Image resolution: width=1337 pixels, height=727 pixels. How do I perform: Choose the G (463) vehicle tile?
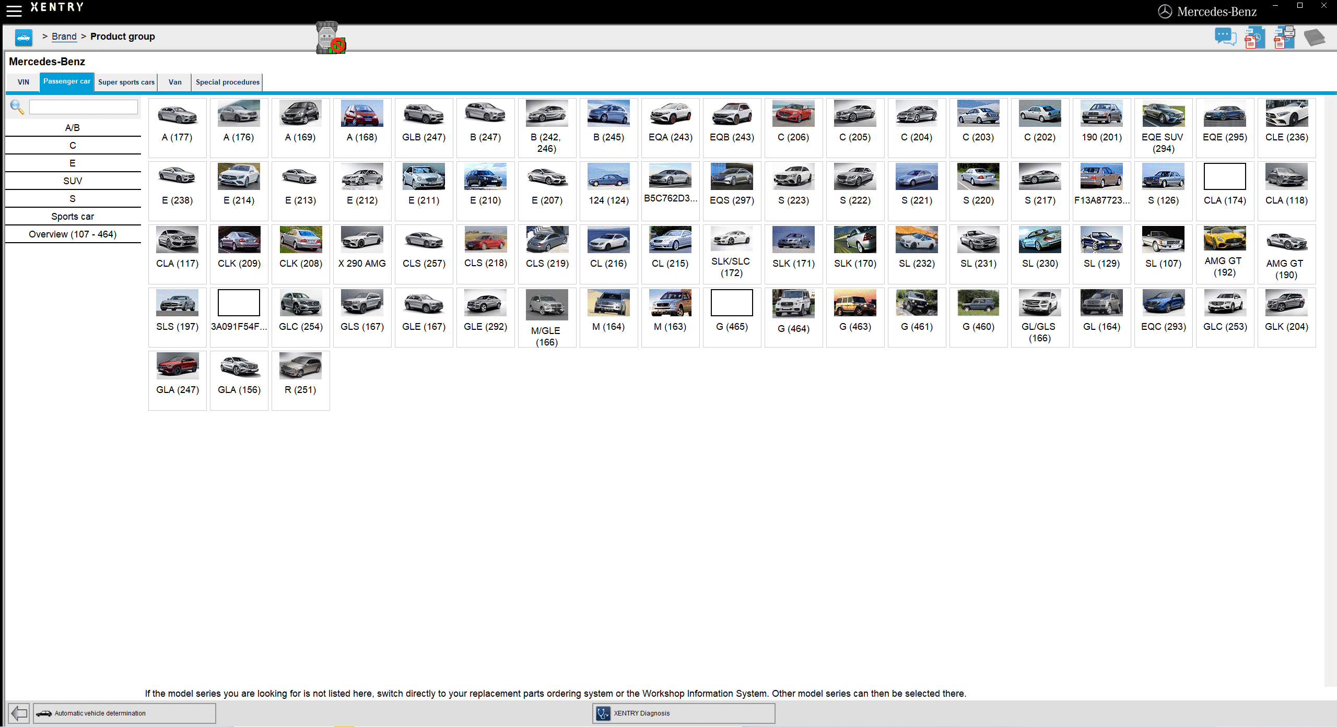[855, 317]
